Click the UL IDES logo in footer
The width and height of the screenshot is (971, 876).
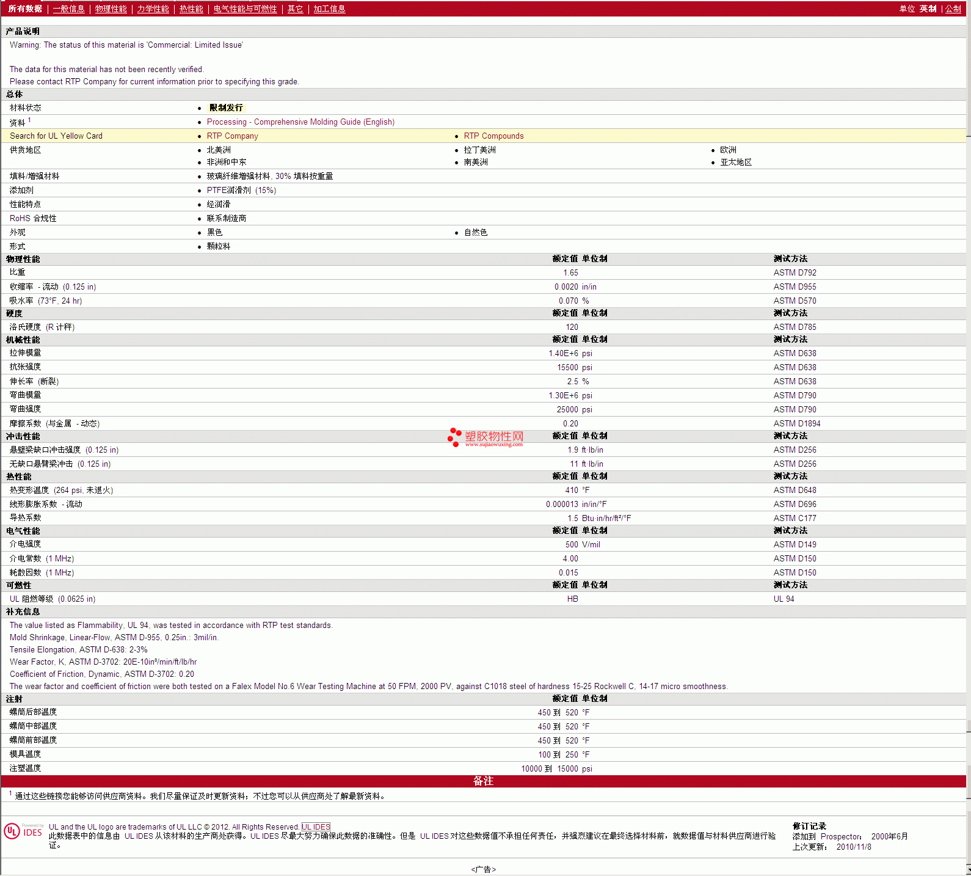coord(23,831)
